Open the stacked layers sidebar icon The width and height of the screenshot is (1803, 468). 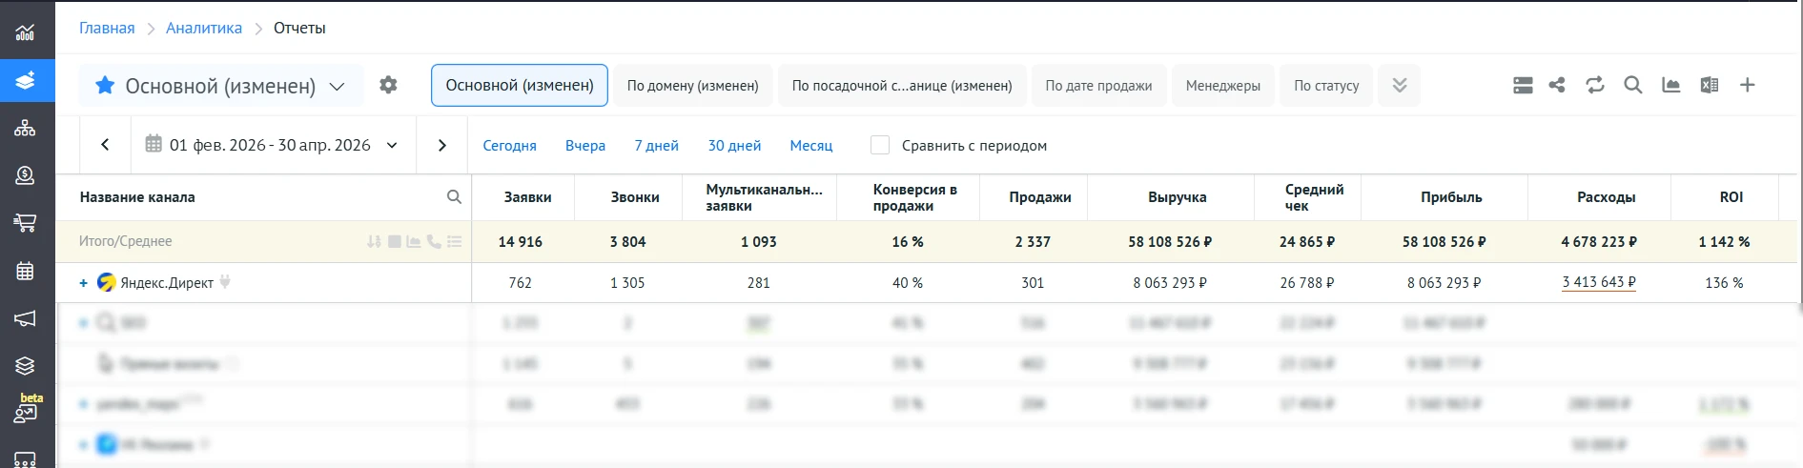[x=25, y=366]
